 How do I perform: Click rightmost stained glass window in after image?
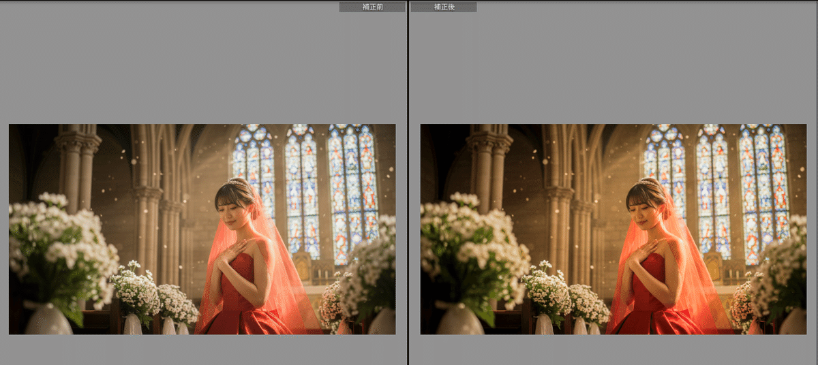click(x=764, y=191)
